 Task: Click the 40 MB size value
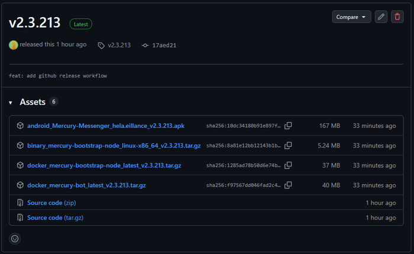click(x=331, y=185)
